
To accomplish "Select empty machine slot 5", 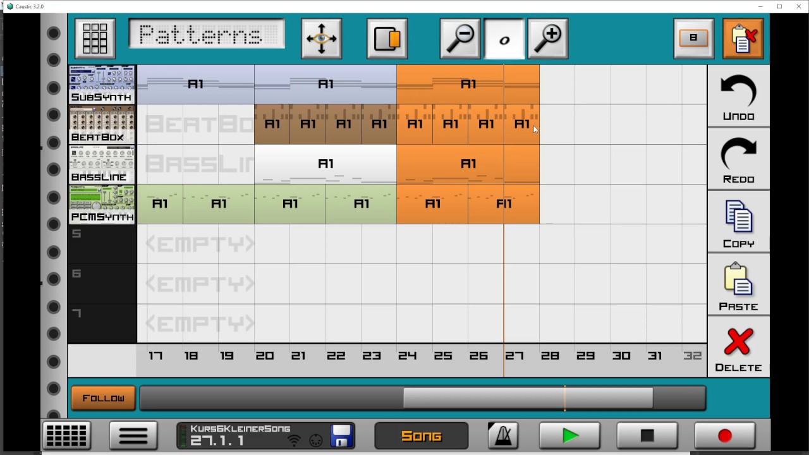I will point(102,243).
